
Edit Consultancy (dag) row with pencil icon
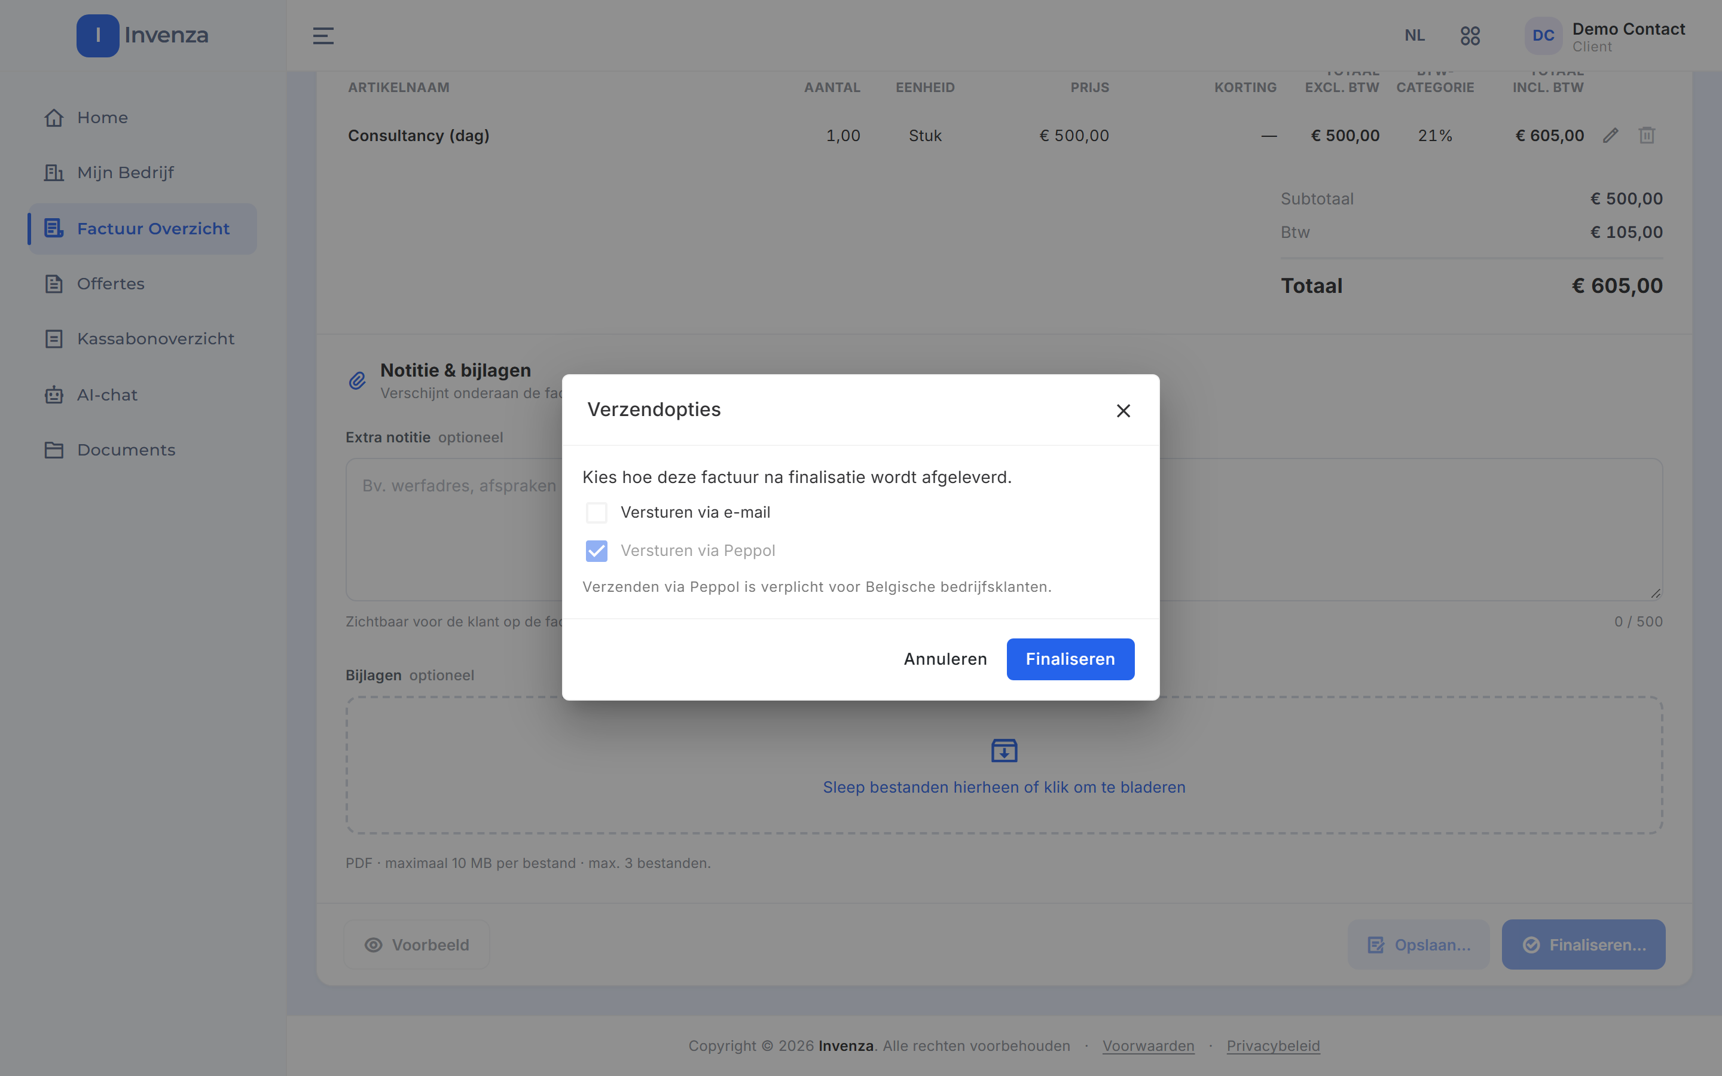tap(1611, 135)
